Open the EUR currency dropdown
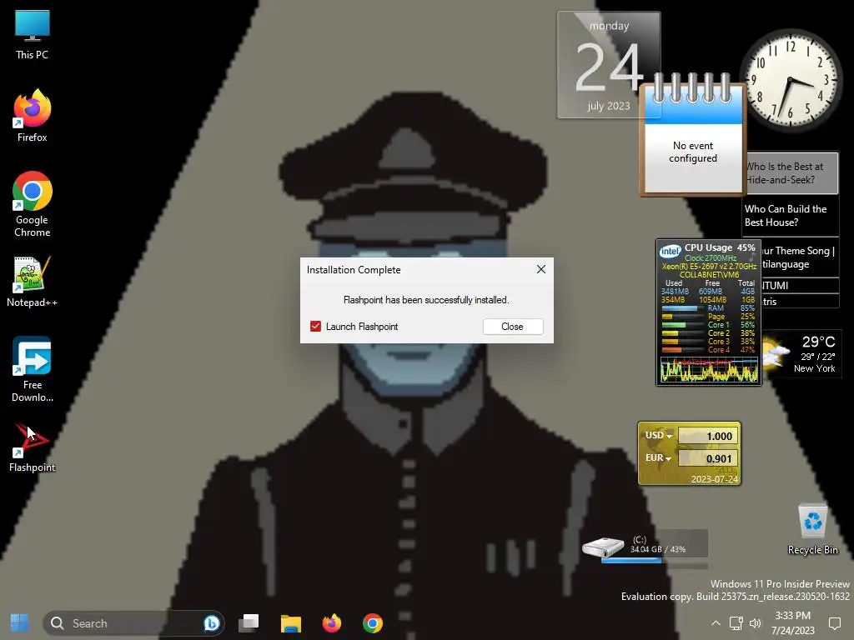The height and width of the screenshot is (640, 854). pyautogui.click(x=658, y=458)
